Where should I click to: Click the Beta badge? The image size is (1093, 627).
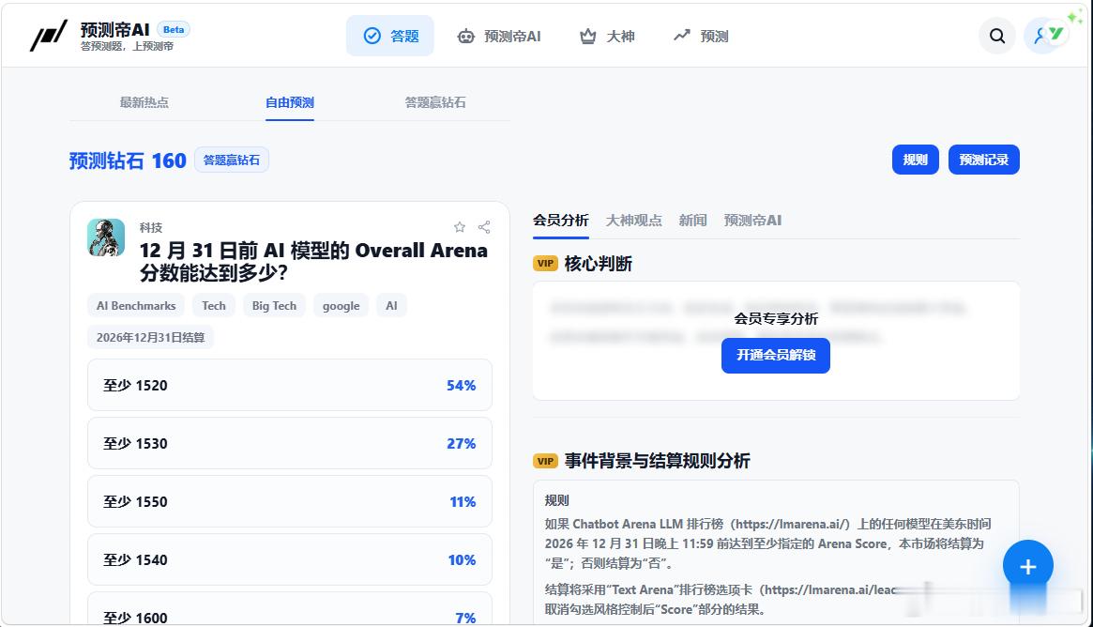[x=174, y=29]
